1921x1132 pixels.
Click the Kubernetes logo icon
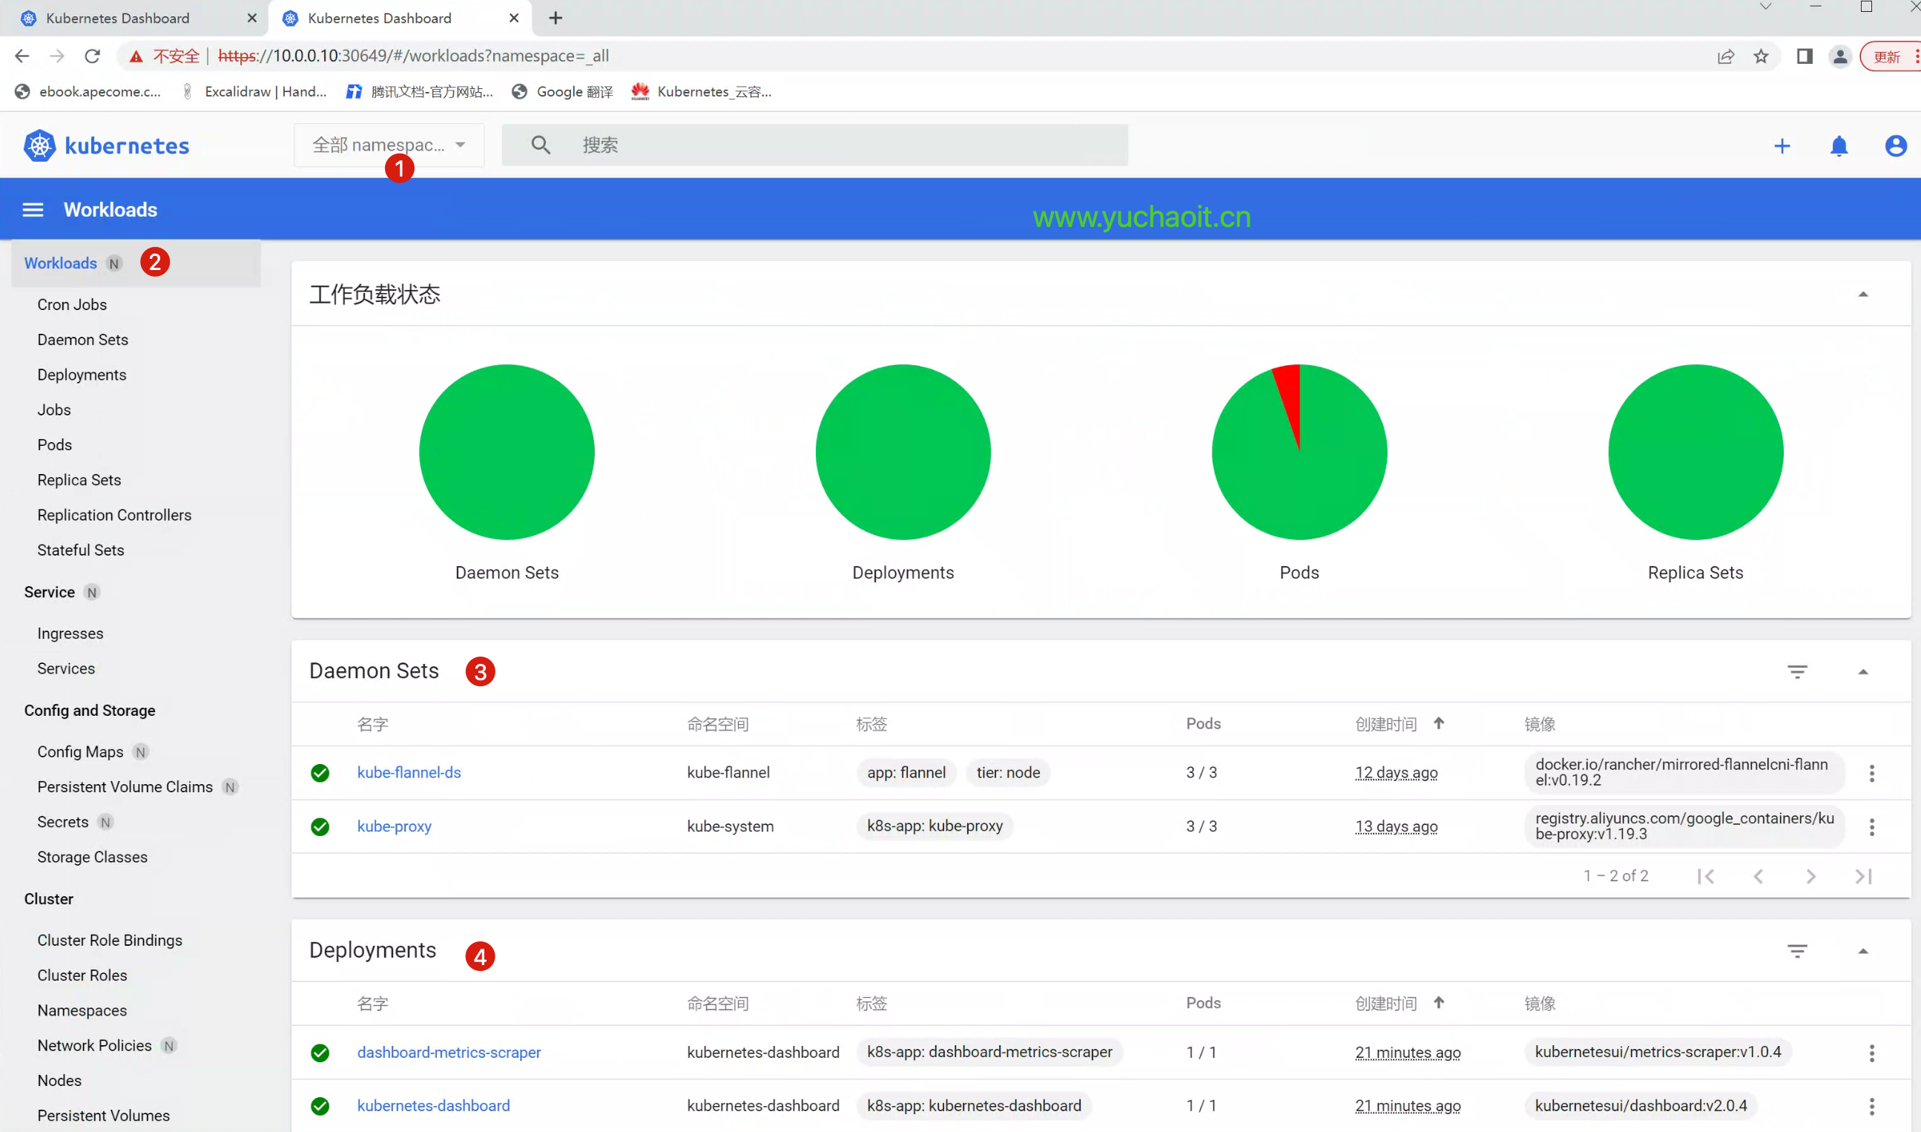coord(39,145)
